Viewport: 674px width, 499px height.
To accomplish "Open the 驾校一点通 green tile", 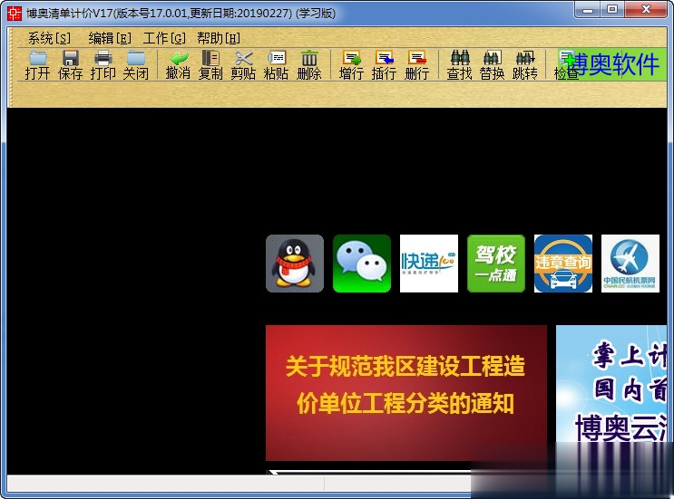I will [496, 264].
